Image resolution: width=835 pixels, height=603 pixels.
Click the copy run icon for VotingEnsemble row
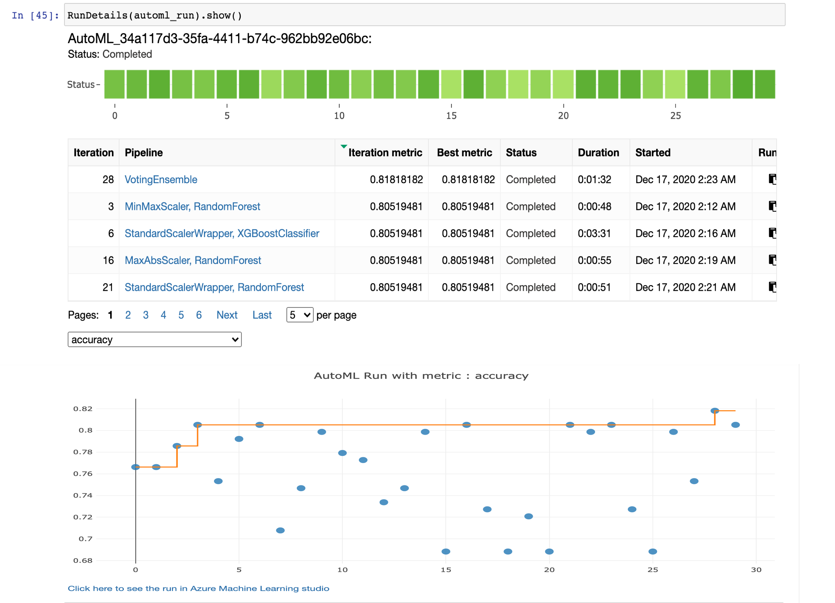772,179
